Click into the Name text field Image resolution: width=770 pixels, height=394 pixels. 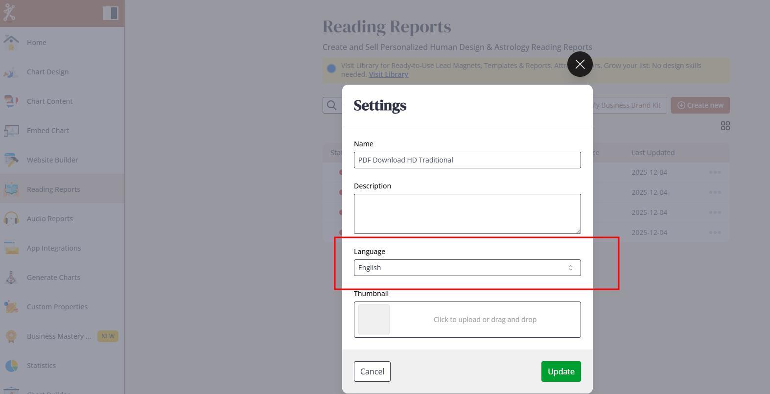click(x=467, y=160)
